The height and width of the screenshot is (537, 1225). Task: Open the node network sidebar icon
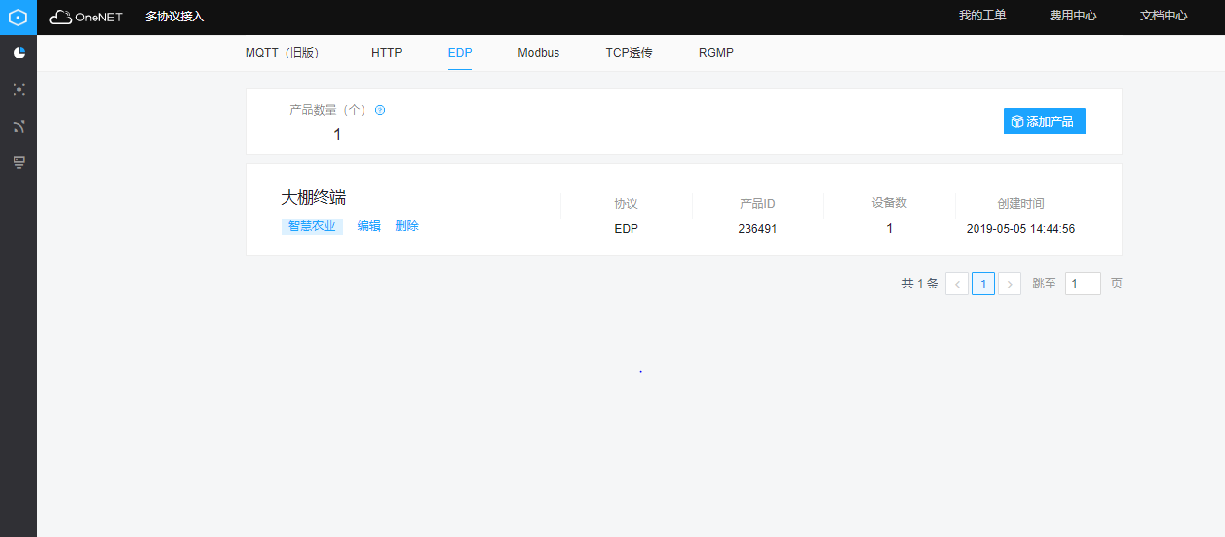pyautogui.click(x=19, y=89)
